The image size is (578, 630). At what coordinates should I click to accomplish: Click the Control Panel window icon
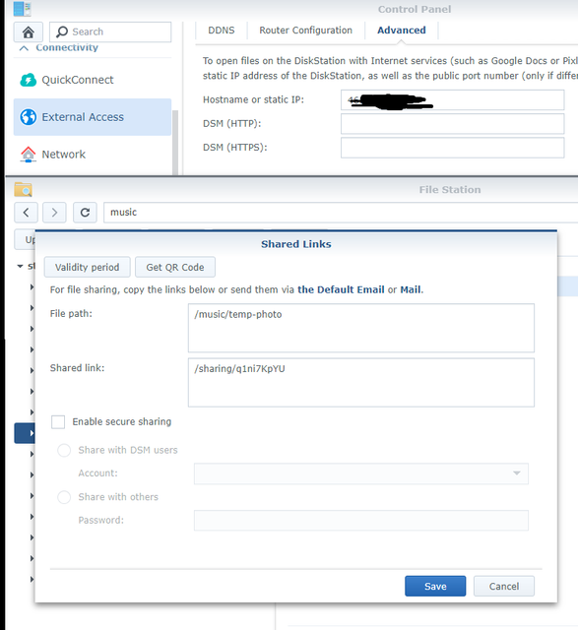click(x=22, y=9)
